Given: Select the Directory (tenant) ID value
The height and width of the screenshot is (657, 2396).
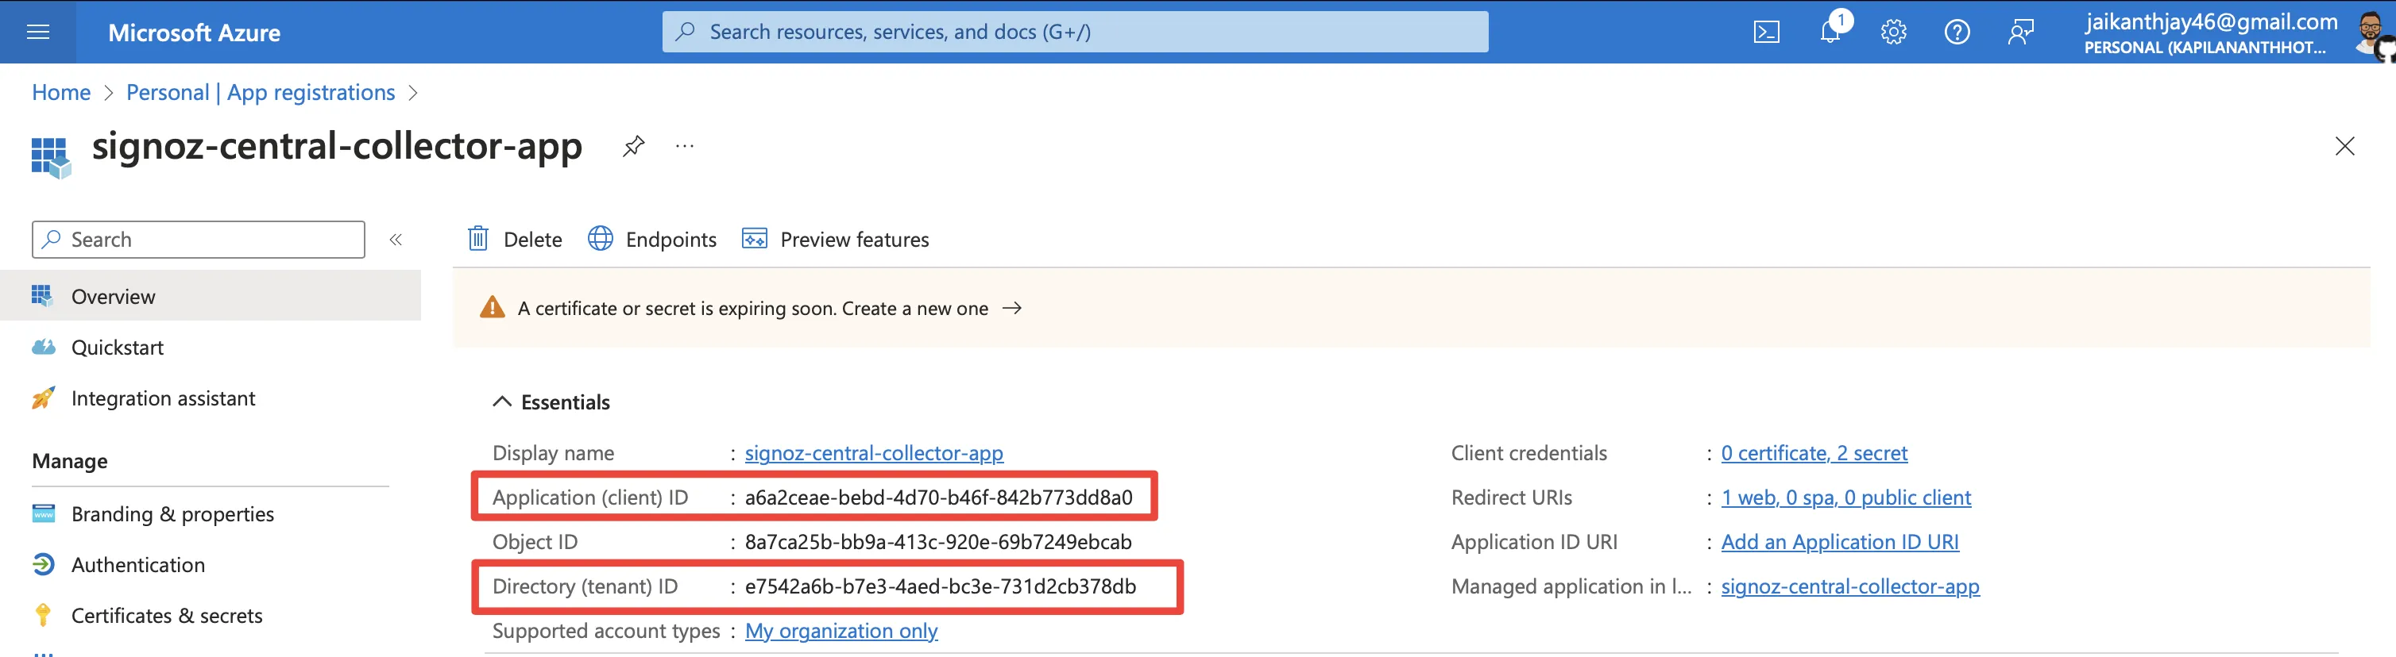Looking at the screenshot, I should pos(941,587).
